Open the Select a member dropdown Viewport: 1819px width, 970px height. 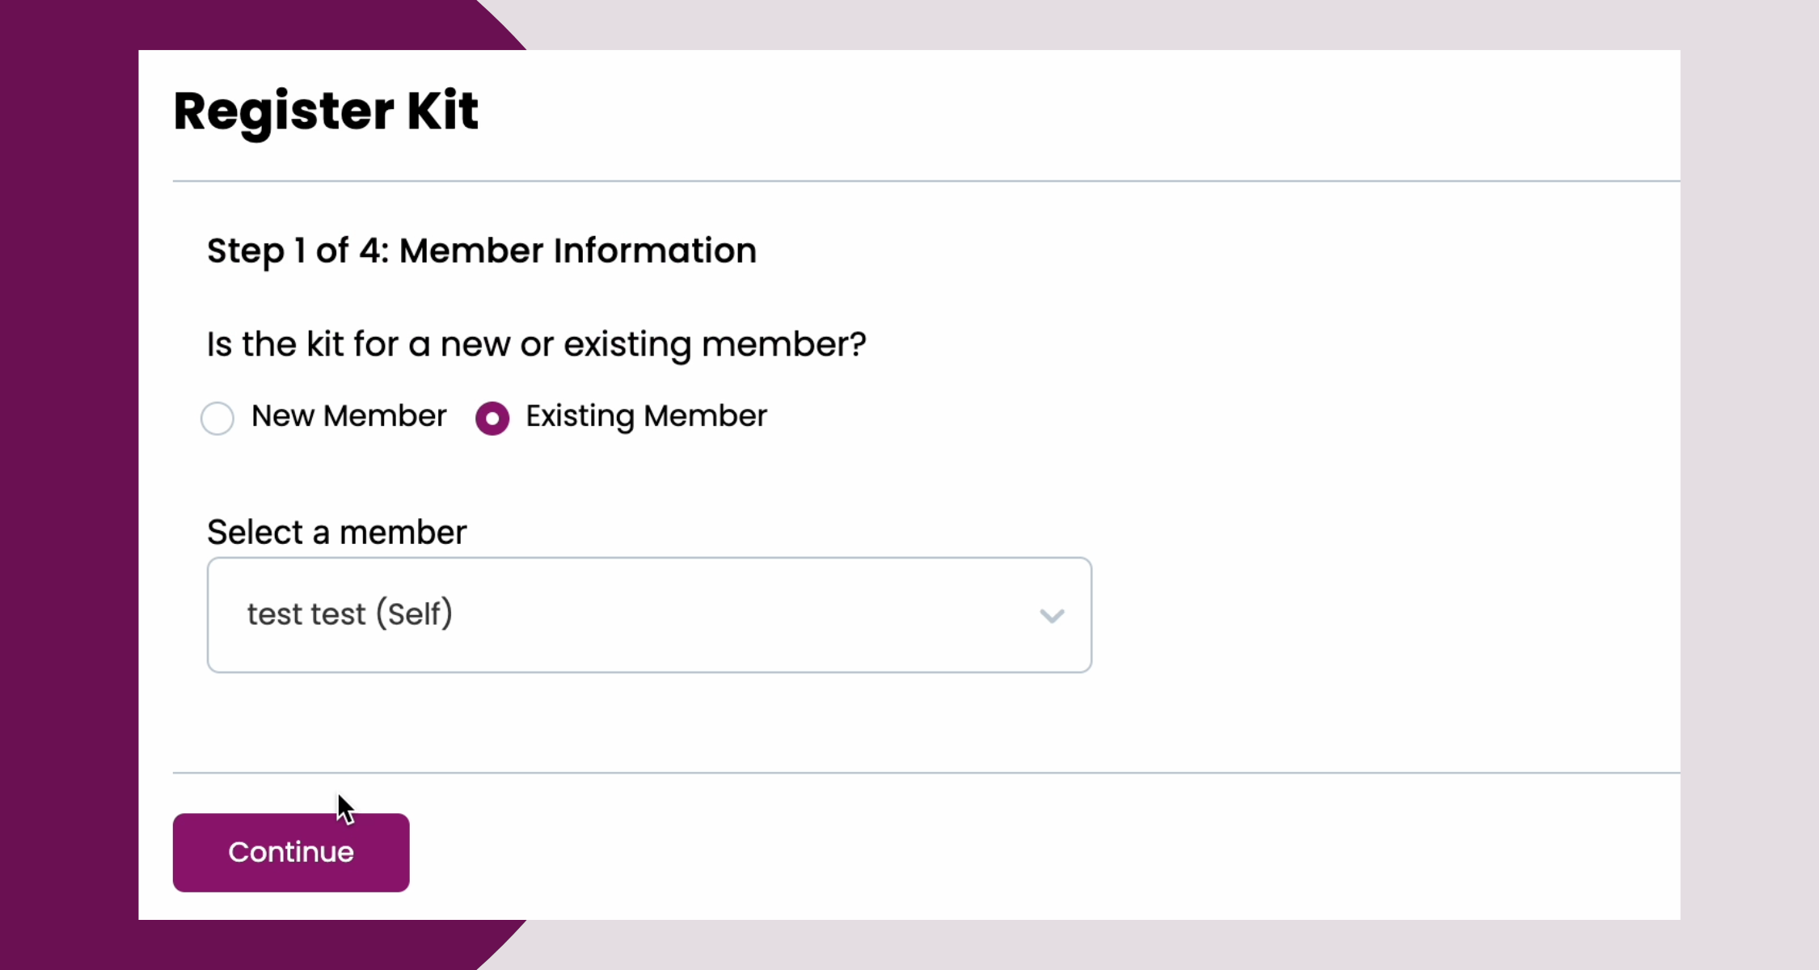point(649,615)
